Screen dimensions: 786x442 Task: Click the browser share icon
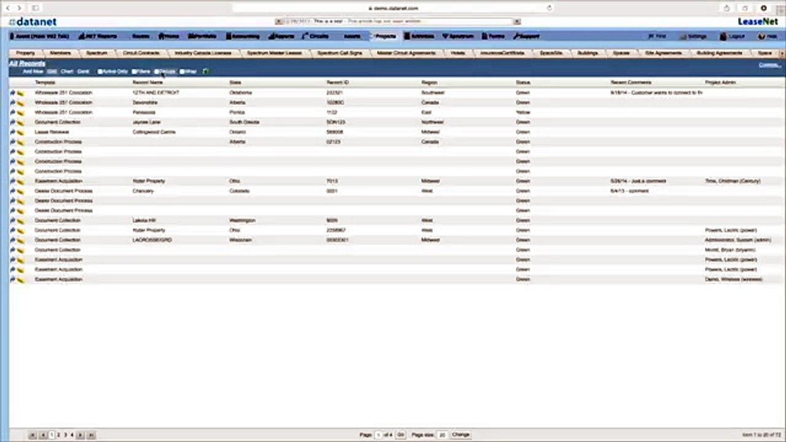click(727, 8)
